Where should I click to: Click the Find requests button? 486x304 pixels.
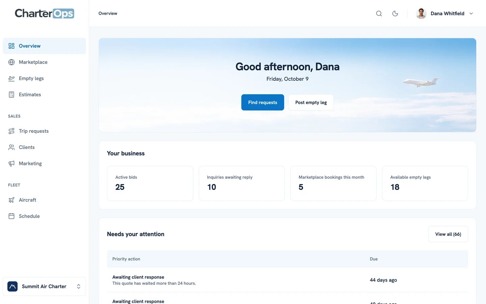pos(263,102)
